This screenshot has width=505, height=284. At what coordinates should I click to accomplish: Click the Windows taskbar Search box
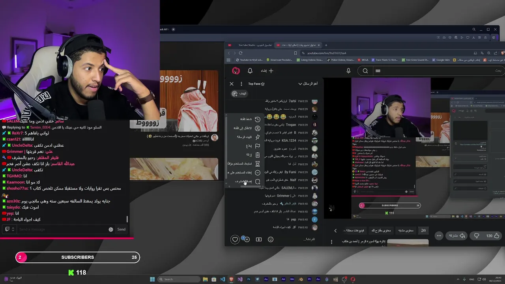179,279
